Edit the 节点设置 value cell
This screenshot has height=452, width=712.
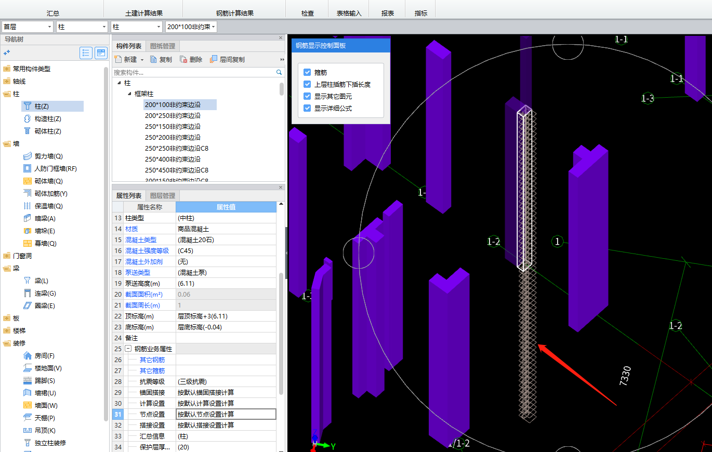coord(226,414)
